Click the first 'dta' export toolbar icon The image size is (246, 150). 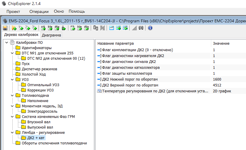tap(57, 28)
